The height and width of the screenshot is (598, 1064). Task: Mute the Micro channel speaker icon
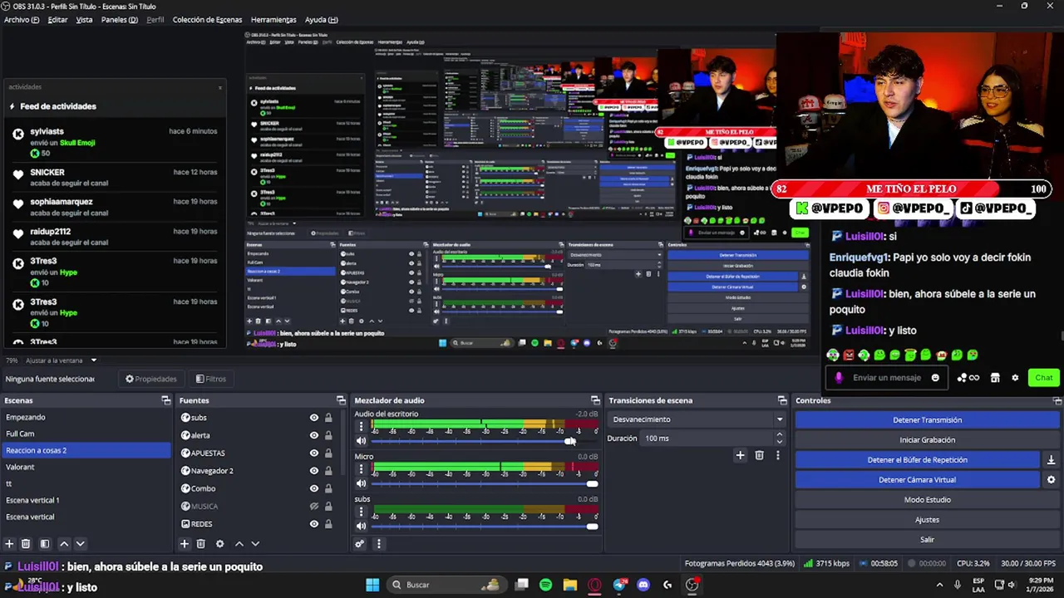coord(361,483)
